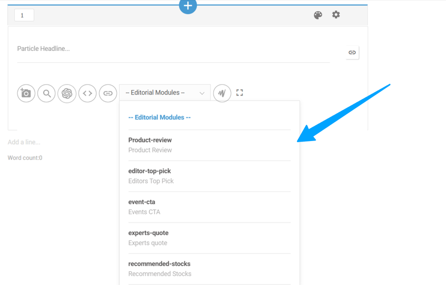Click the headline link icon button

352,52
